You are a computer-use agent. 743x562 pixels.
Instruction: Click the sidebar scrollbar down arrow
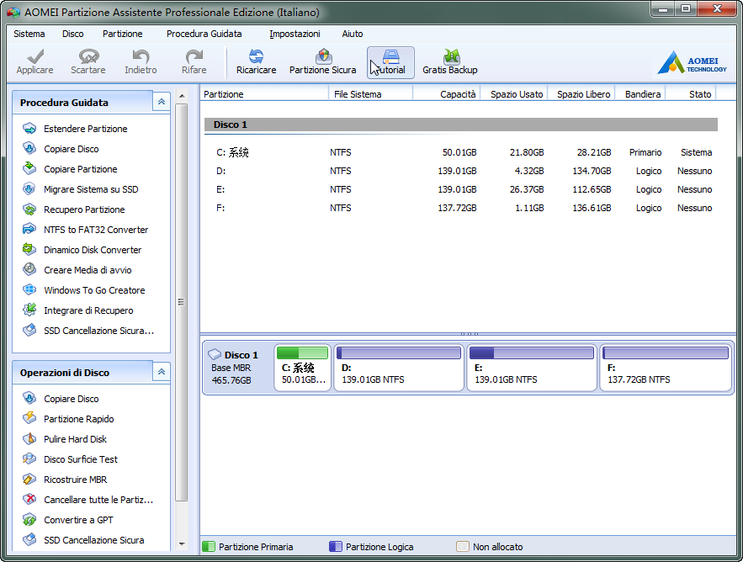pyautogui.click(x=182, y=544)
